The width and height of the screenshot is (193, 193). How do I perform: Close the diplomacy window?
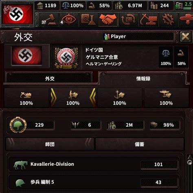click(x=185, y=36)
